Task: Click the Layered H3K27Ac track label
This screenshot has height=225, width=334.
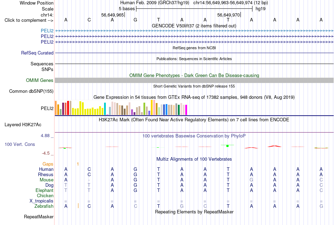Action: pyautogui.click(x=23, y=125)
